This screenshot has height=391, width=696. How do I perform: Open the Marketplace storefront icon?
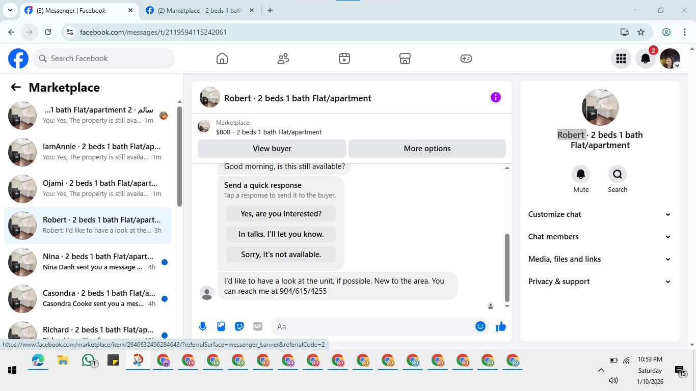tap(405, 59)
